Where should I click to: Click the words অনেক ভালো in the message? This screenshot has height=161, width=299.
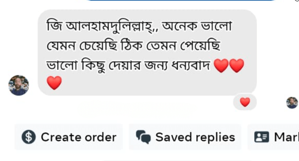197,26
